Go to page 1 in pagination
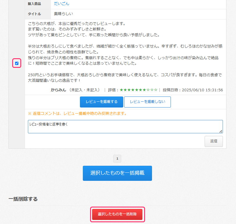236x224 pixels. point(117,159)
